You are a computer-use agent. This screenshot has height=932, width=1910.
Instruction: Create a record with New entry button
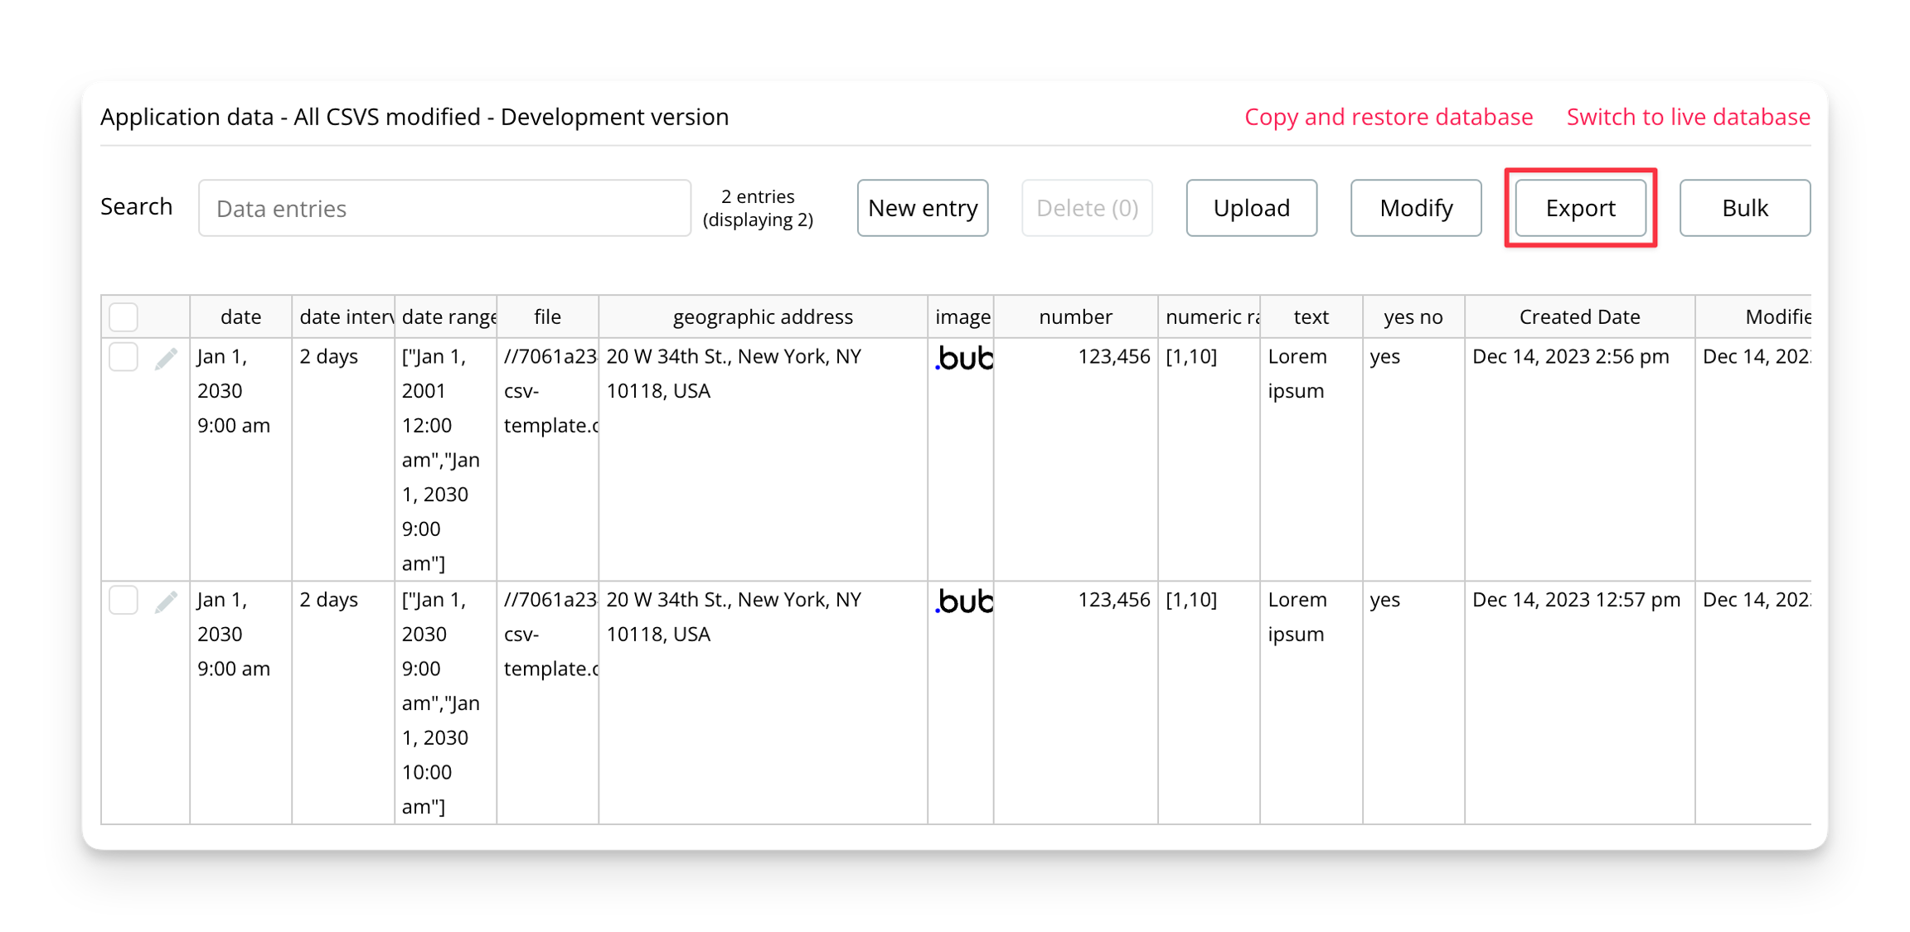point(922,208)
